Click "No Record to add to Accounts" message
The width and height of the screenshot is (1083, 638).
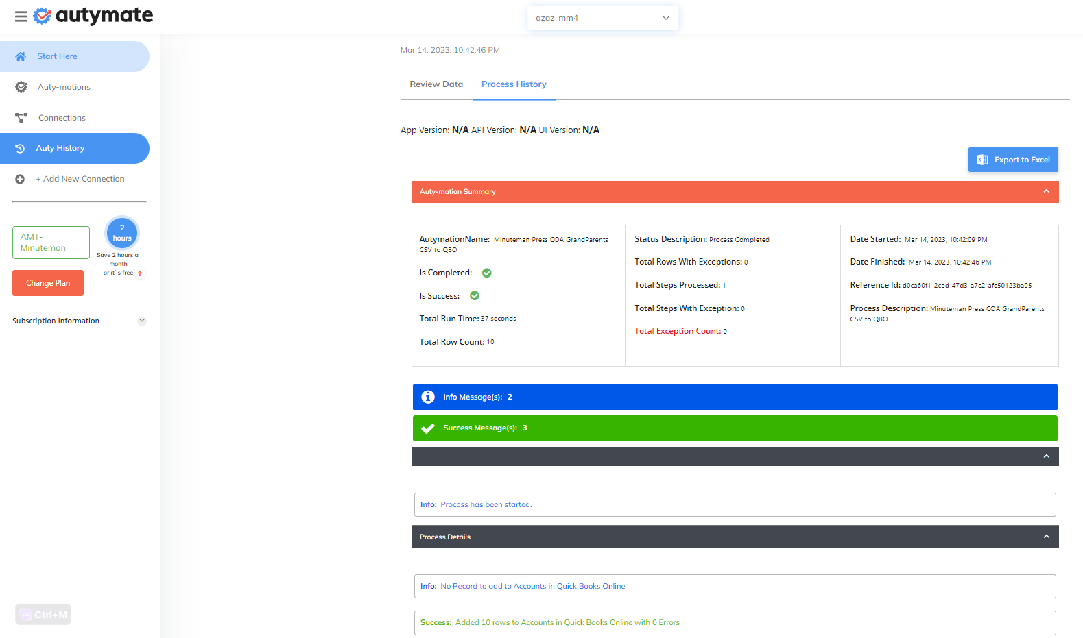[533, 586]
